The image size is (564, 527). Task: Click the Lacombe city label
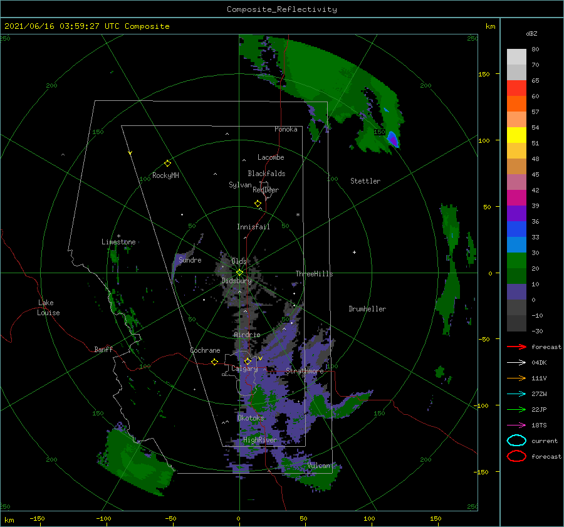[271, 157]
